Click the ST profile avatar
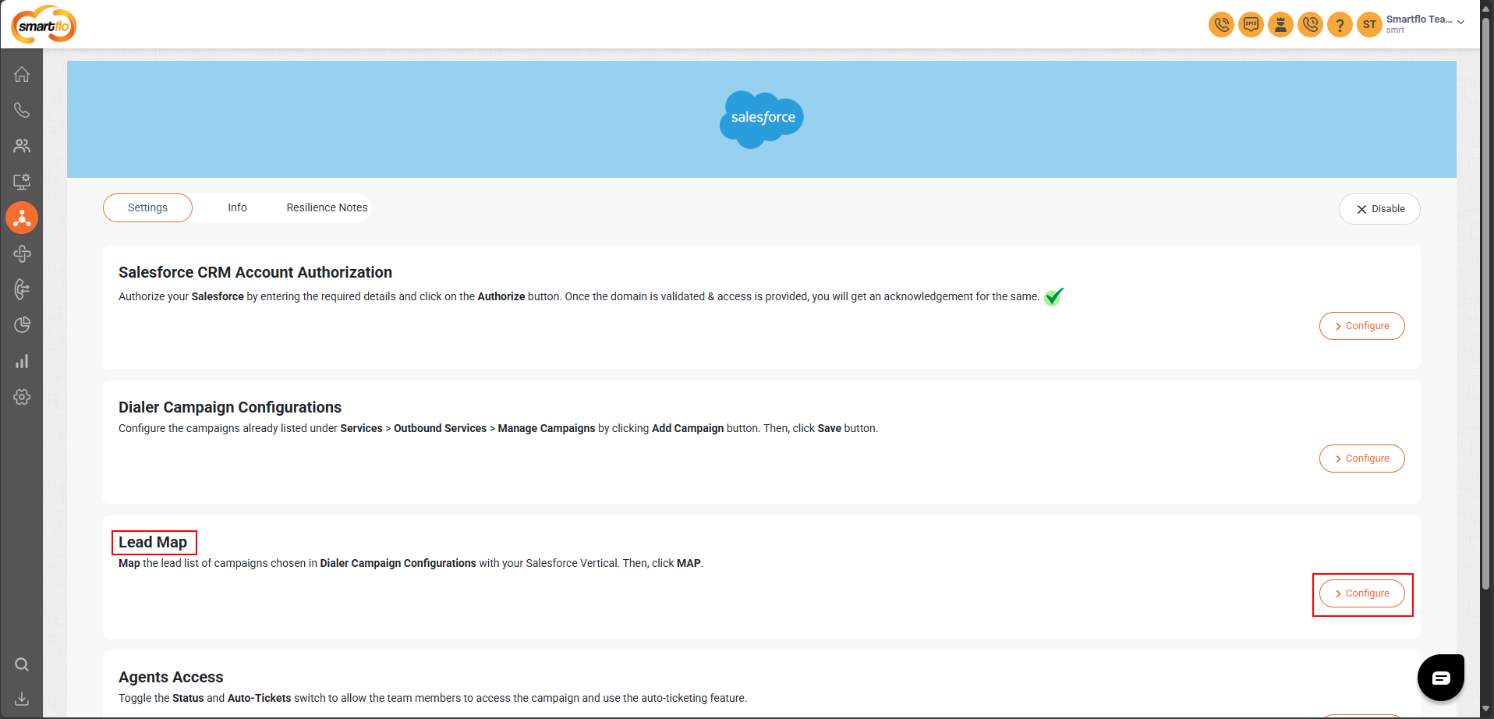 click(x=1369, y=24)
